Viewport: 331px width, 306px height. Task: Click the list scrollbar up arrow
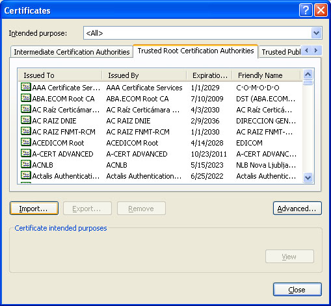(x=308, y=75)
